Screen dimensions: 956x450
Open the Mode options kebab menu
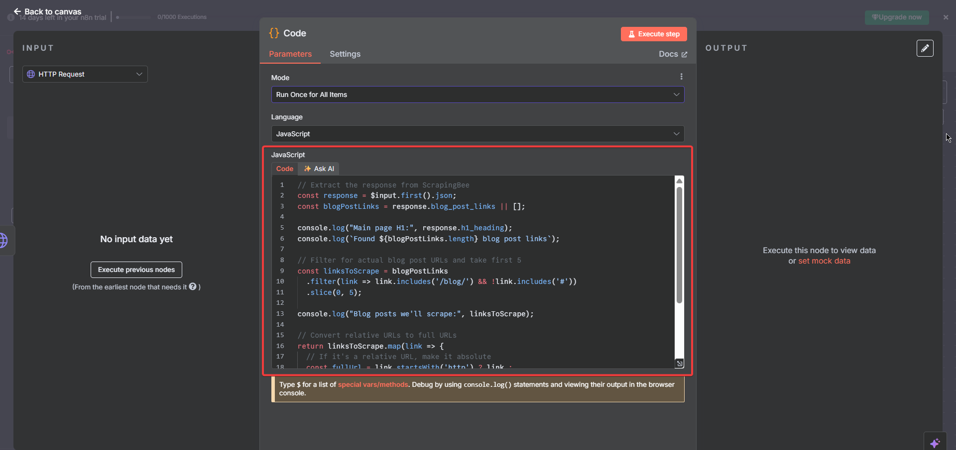tap(681, 77)
